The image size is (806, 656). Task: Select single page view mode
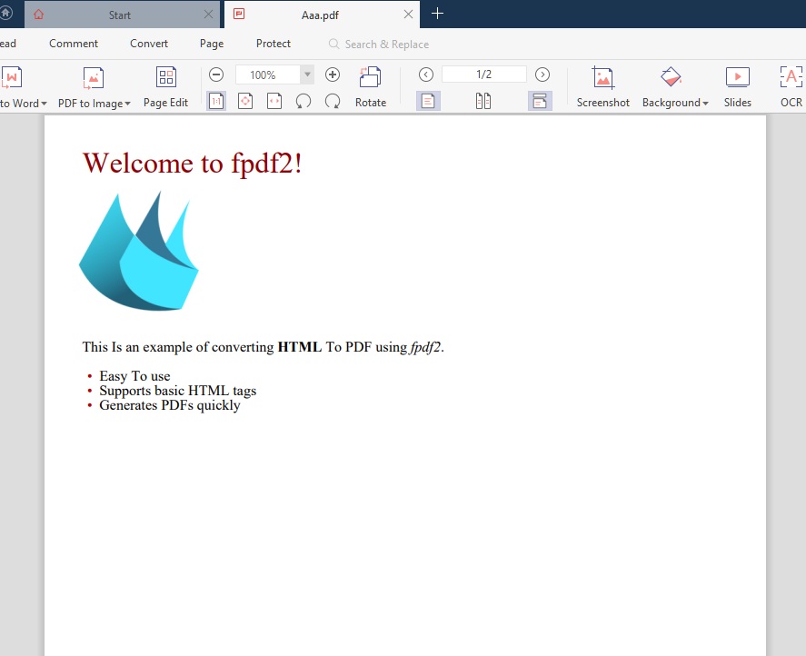pos(428,101)
